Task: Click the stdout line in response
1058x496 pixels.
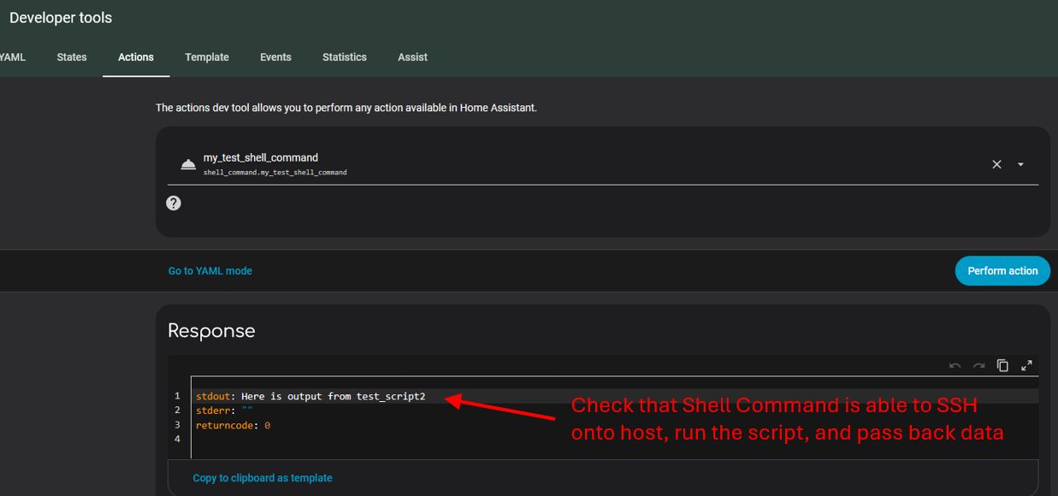Action: tap(310, 396)
